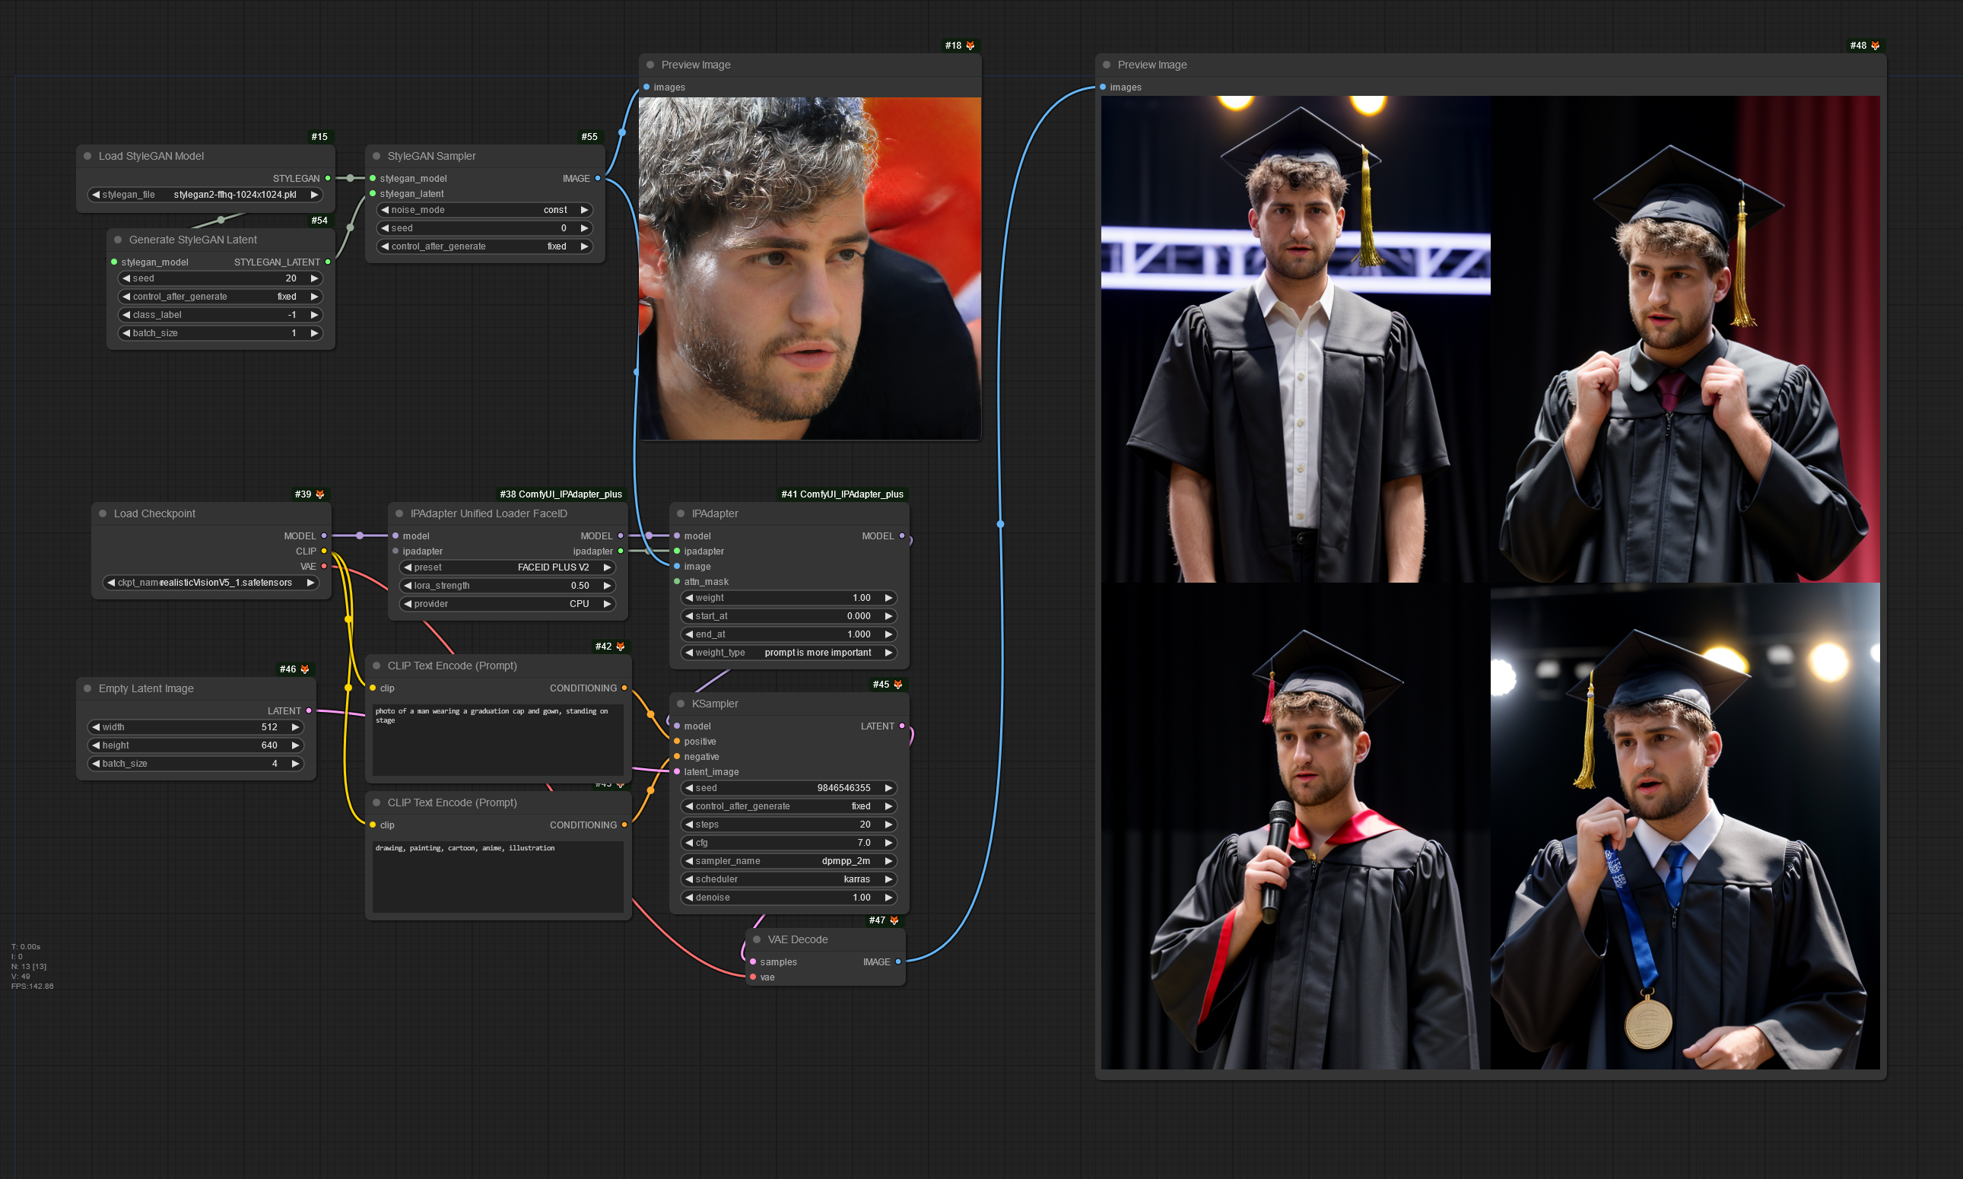1963x1179 pixels.
Task: Open the ckpt_name checkpoint dropdown
Action: [211, 583]
